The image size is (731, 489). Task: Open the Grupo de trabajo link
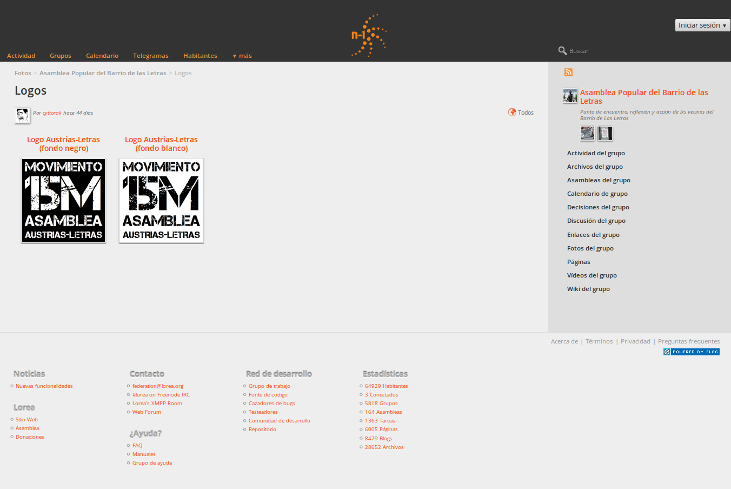(x=269, y=386)
